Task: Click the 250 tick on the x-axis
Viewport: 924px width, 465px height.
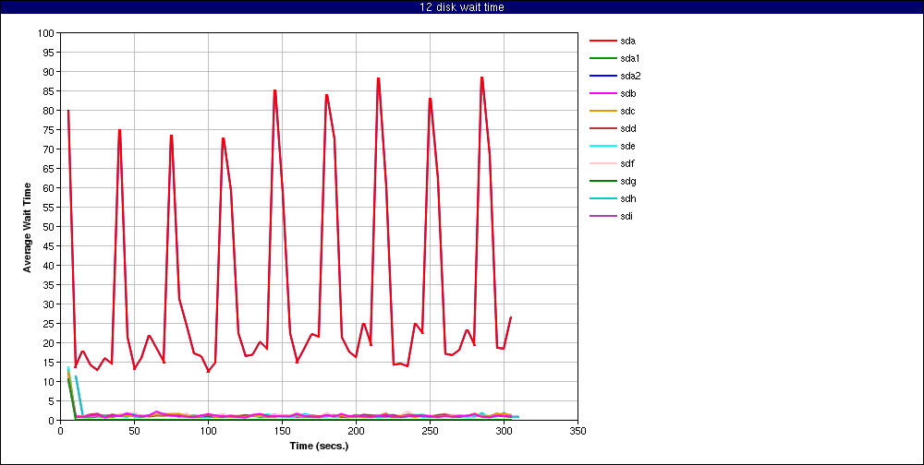Action: click(431, 431)
